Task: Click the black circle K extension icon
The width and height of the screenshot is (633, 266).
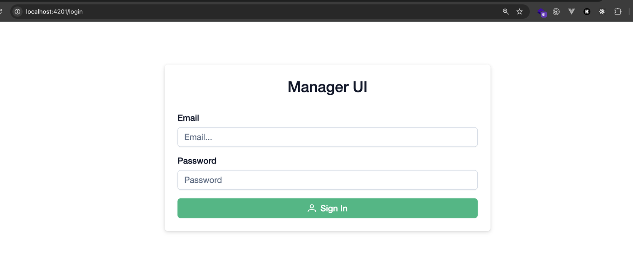Action: [x=587, y=12]
